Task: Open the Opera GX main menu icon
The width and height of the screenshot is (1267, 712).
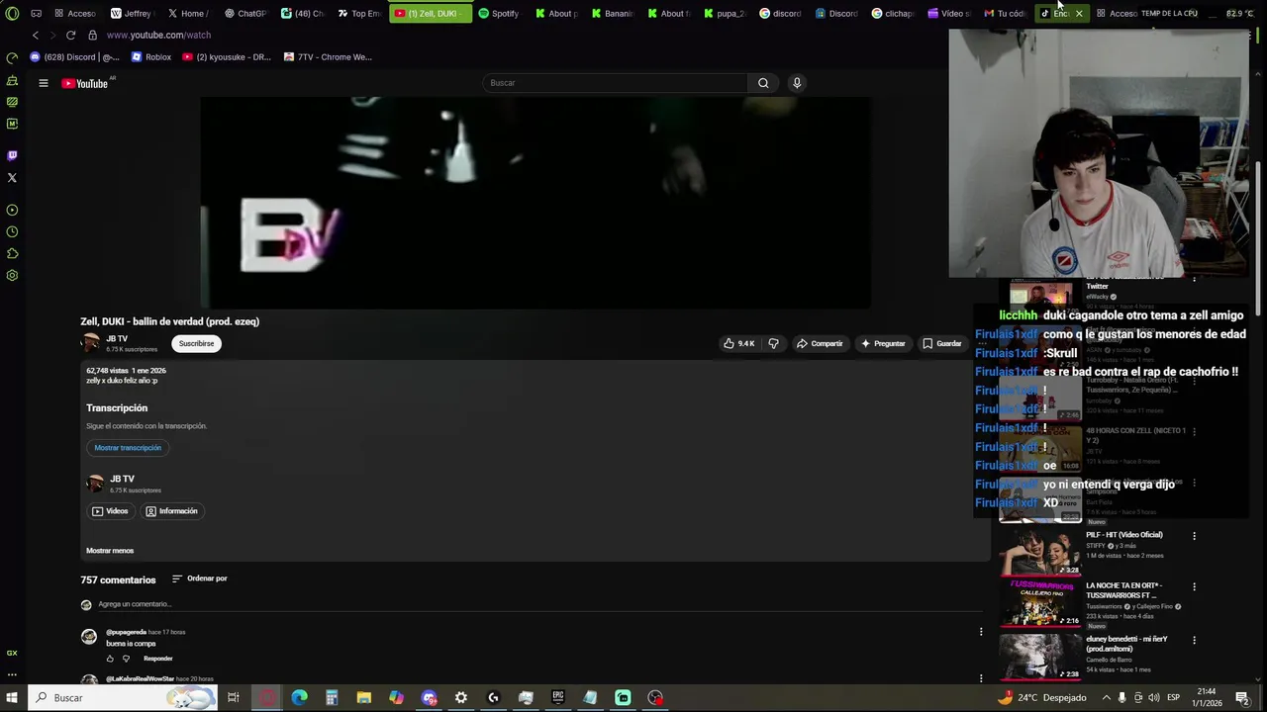Action: tap(12, 13)
